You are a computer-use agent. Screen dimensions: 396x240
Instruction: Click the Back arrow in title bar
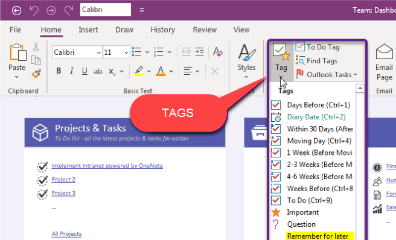tap(16, 10)
